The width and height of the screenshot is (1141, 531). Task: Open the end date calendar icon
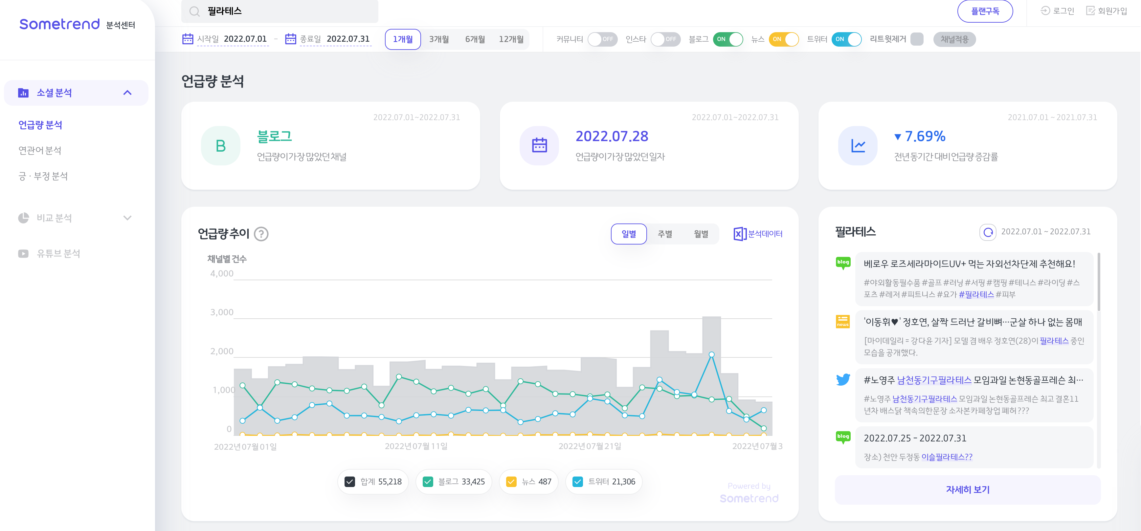pyautogui.click(x=290, y=39)
